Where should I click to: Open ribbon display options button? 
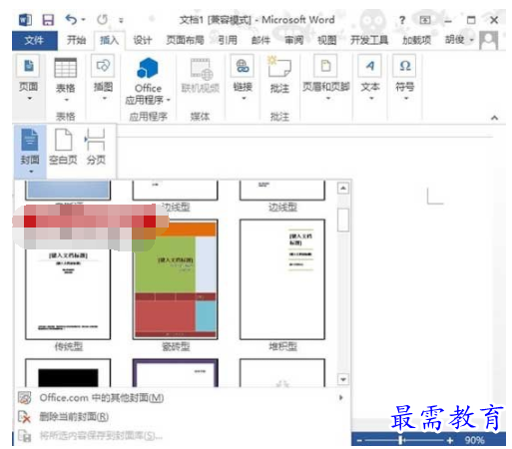click(425, 20)
